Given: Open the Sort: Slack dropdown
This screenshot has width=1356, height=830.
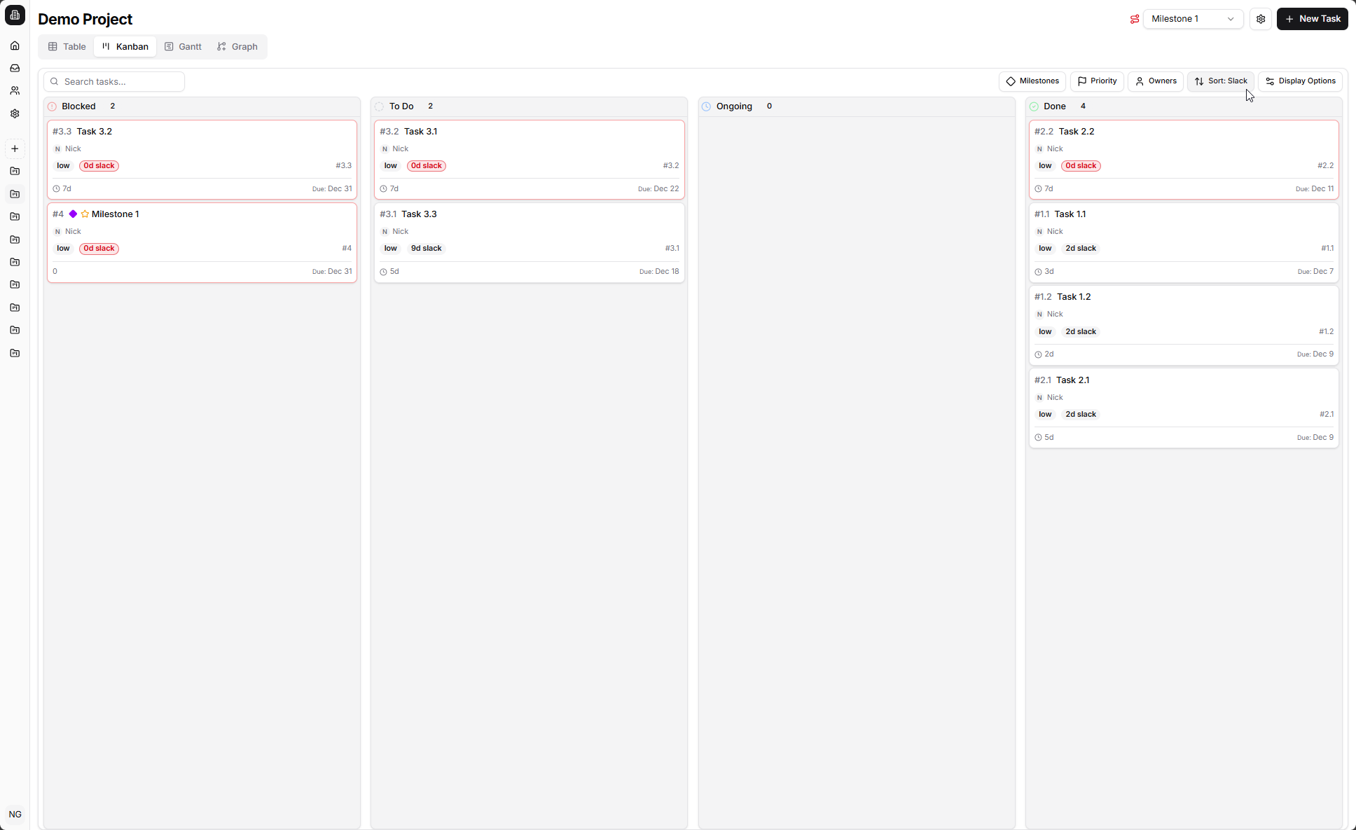Looking at the screenshot, I should coord(1220,81).
